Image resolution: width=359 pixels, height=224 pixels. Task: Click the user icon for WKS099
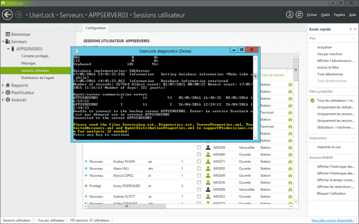pos(208,190)
